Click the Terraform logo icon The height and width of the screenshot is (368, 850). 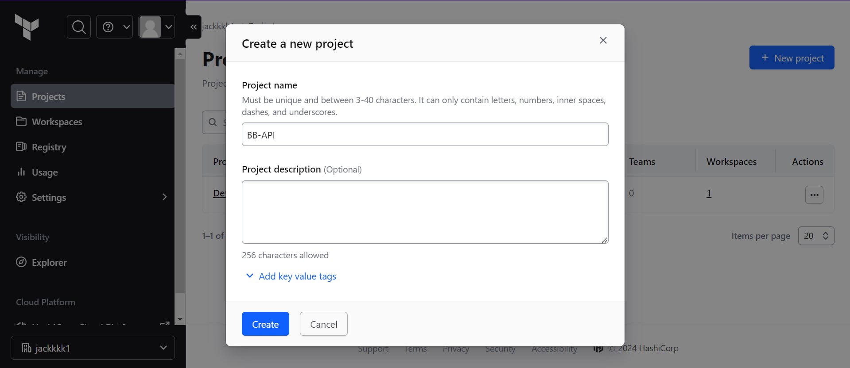[27, 27]
